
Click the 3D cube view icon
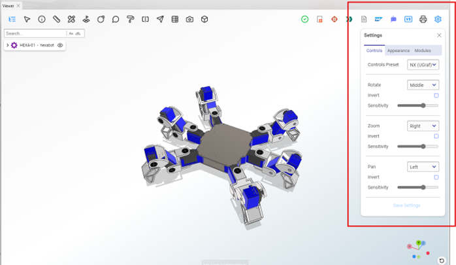click(204, 20)
